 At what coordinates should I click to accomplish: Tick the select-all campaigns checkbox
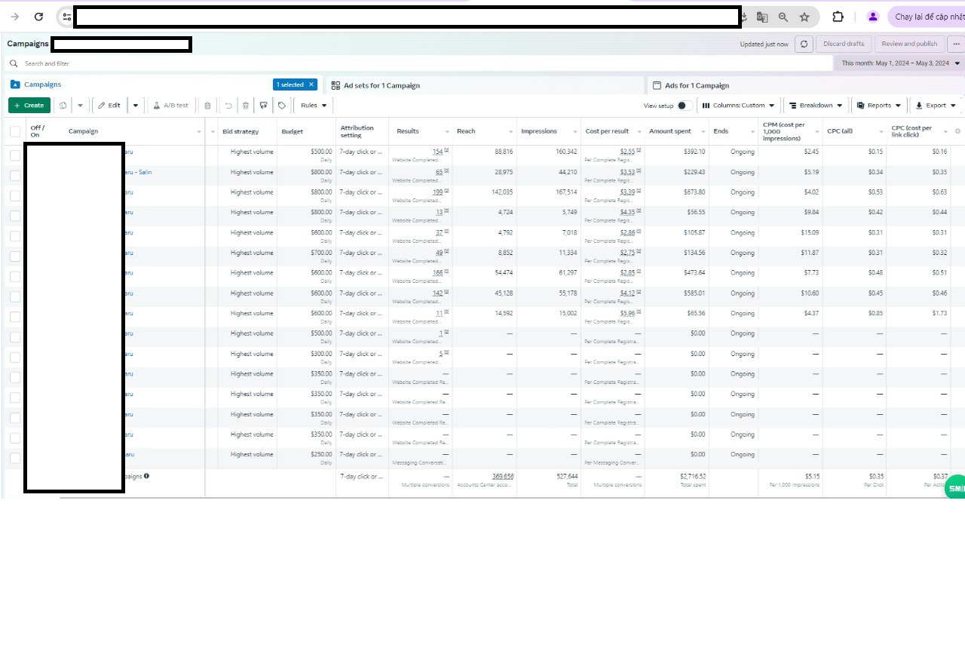pyautogui.click(x=15, y=131)
